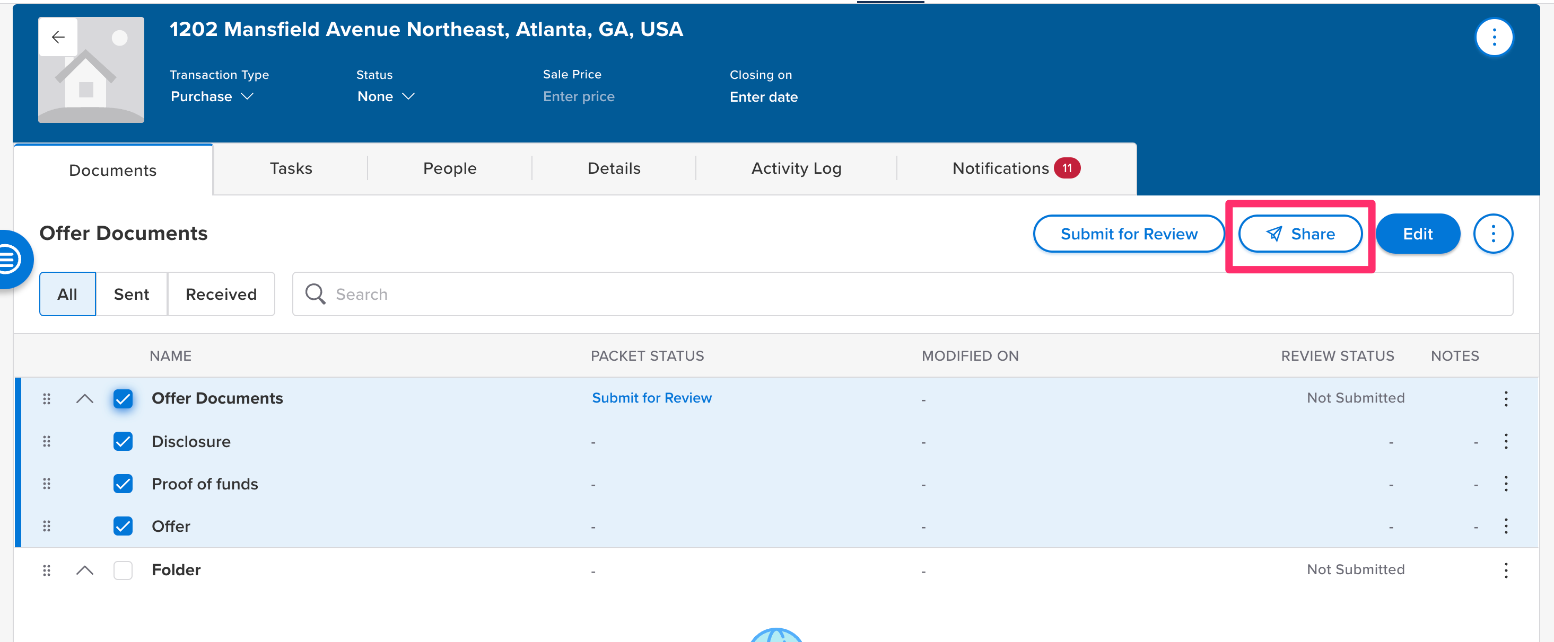Open the Notifications tab
Image resolution: width=1554 pixels, height=642 pixels.
pyautogui.click(x=1016, y=168)
